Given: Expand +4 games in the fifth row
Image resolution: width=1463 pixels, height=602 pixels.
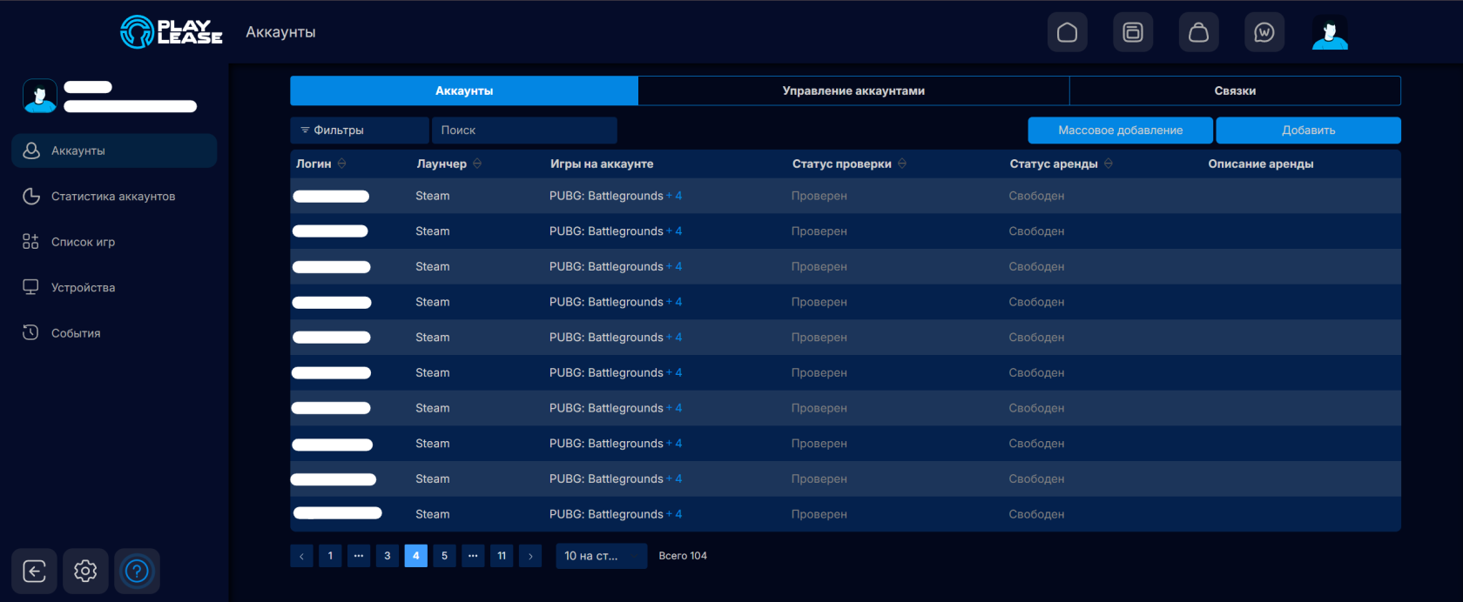Looking at the screenshot, I should (x=674, y=338).
